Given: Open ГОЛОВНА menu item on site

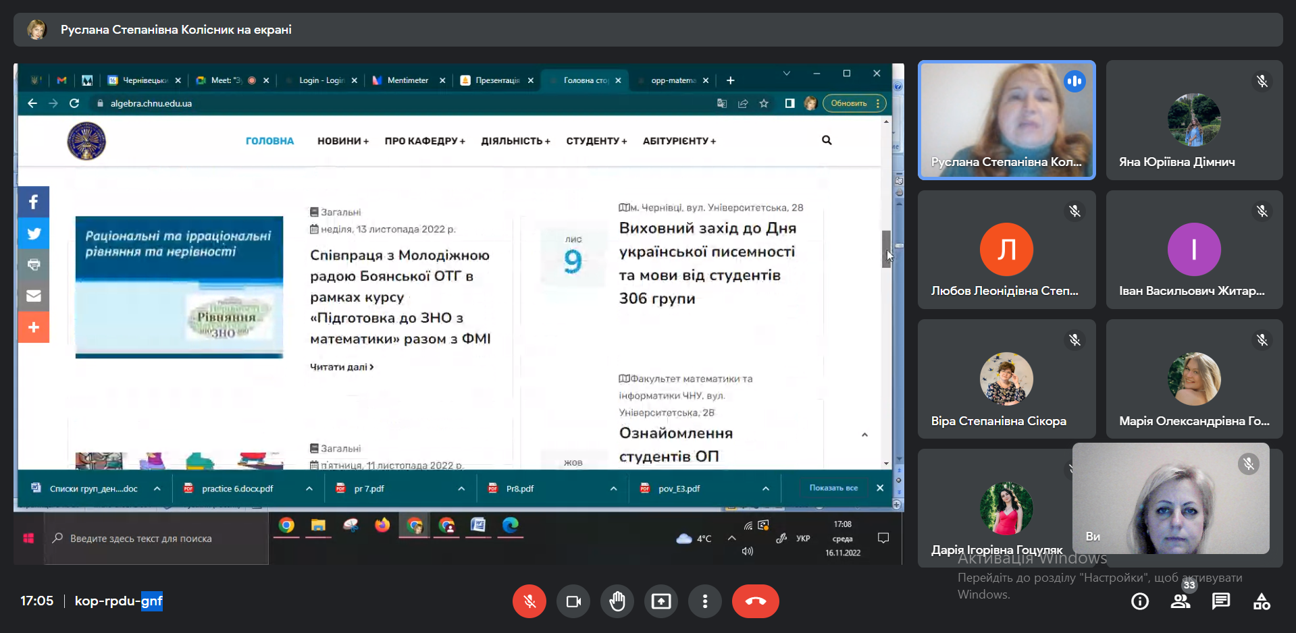Looking at the screenshot, I should click(269, 141).
